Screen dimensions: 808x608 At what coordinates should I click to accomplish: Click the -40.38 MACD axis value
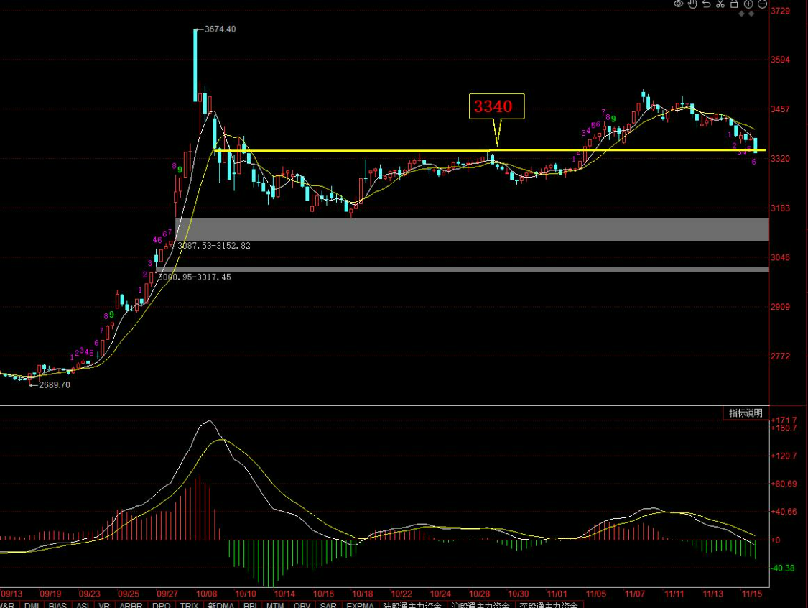click(x=784, y=568)
